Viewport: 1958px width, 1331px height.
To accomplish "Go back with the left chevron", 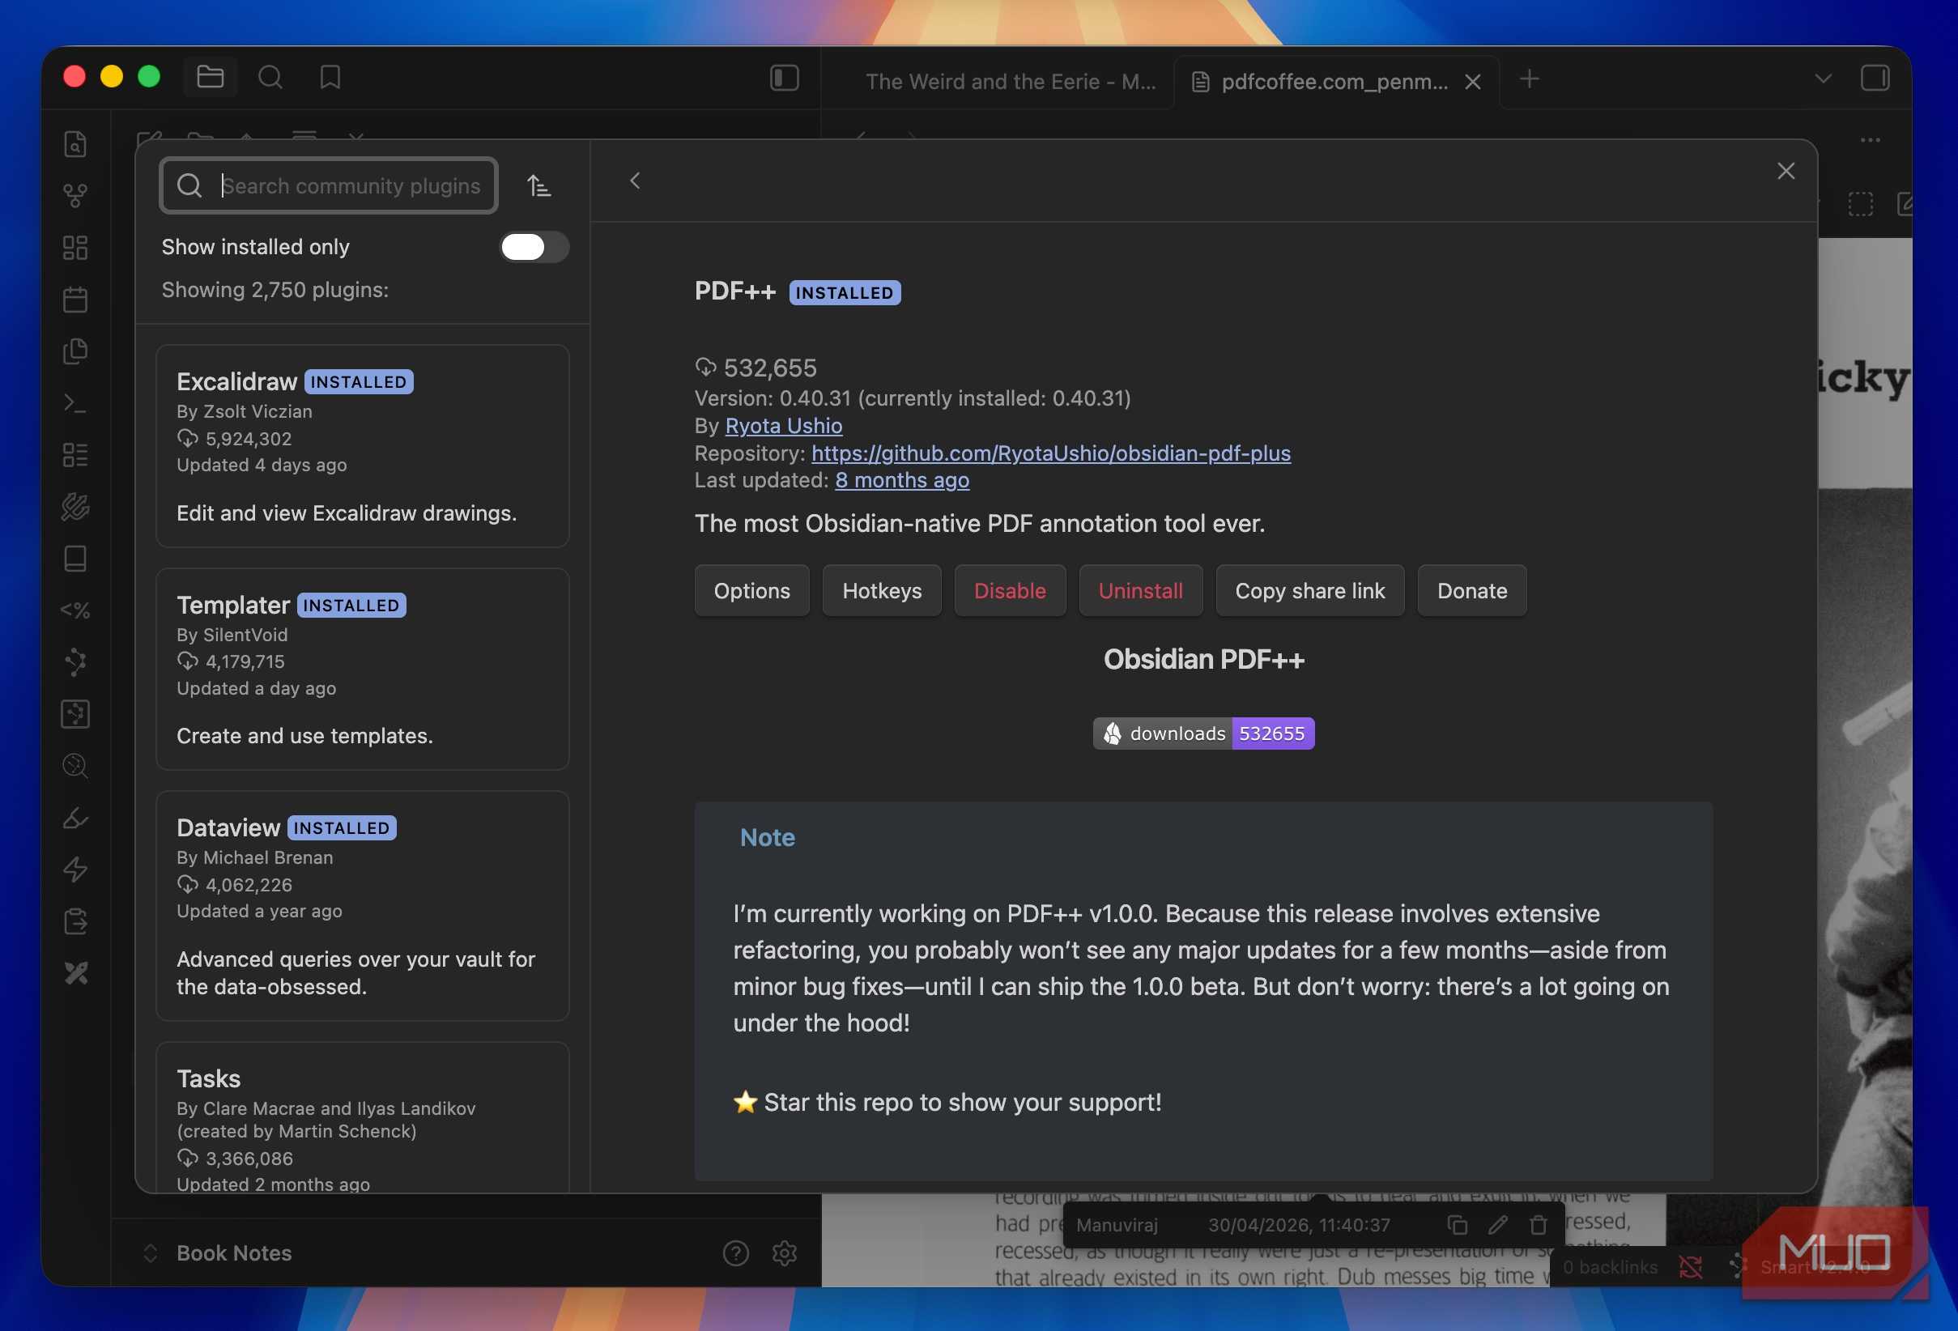I will (635, 181).
